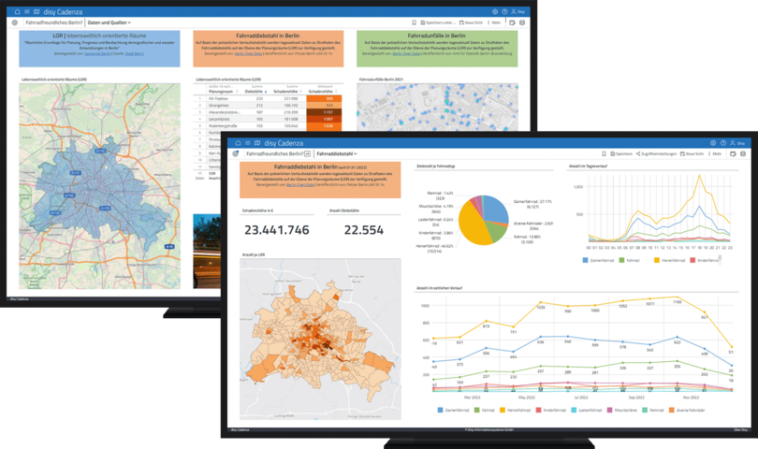The height and width of the screenshot is (449, 758).
Task: Open help icon in back window header
Action: coord(504,11)
